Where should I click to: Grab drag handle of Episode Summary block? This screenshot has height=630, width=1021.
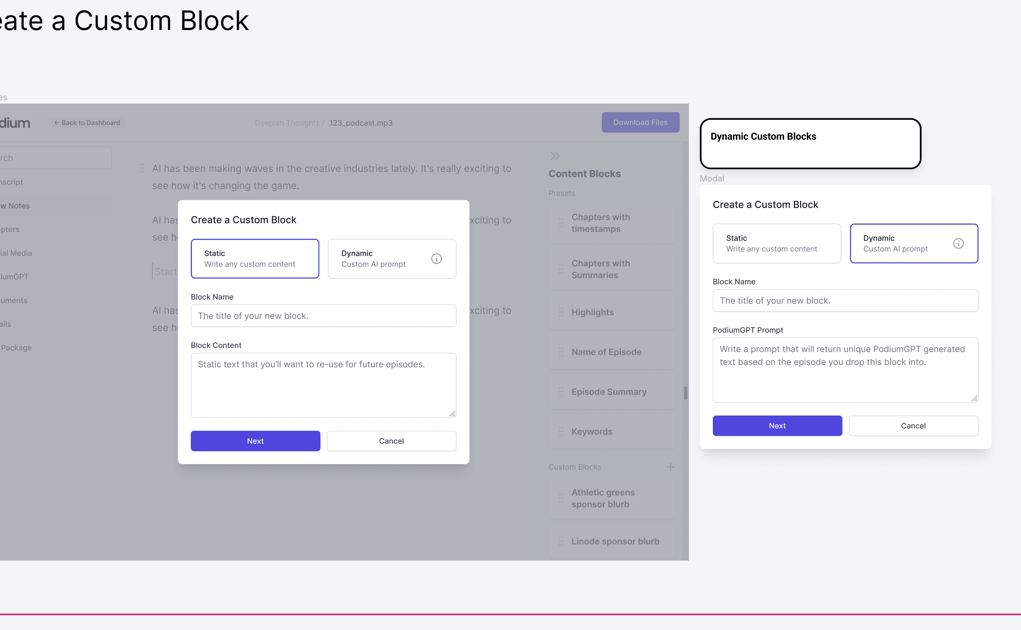561,392
